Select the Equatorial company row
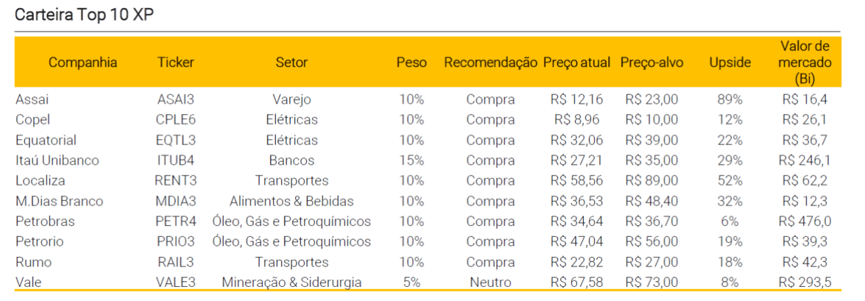The height and width of the screenshot is (301, 865). click(46, 140)
